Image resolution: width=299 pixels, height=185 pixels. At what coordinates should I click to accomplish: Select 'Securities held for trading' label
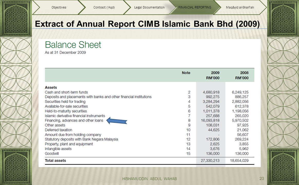click(65, 102)
